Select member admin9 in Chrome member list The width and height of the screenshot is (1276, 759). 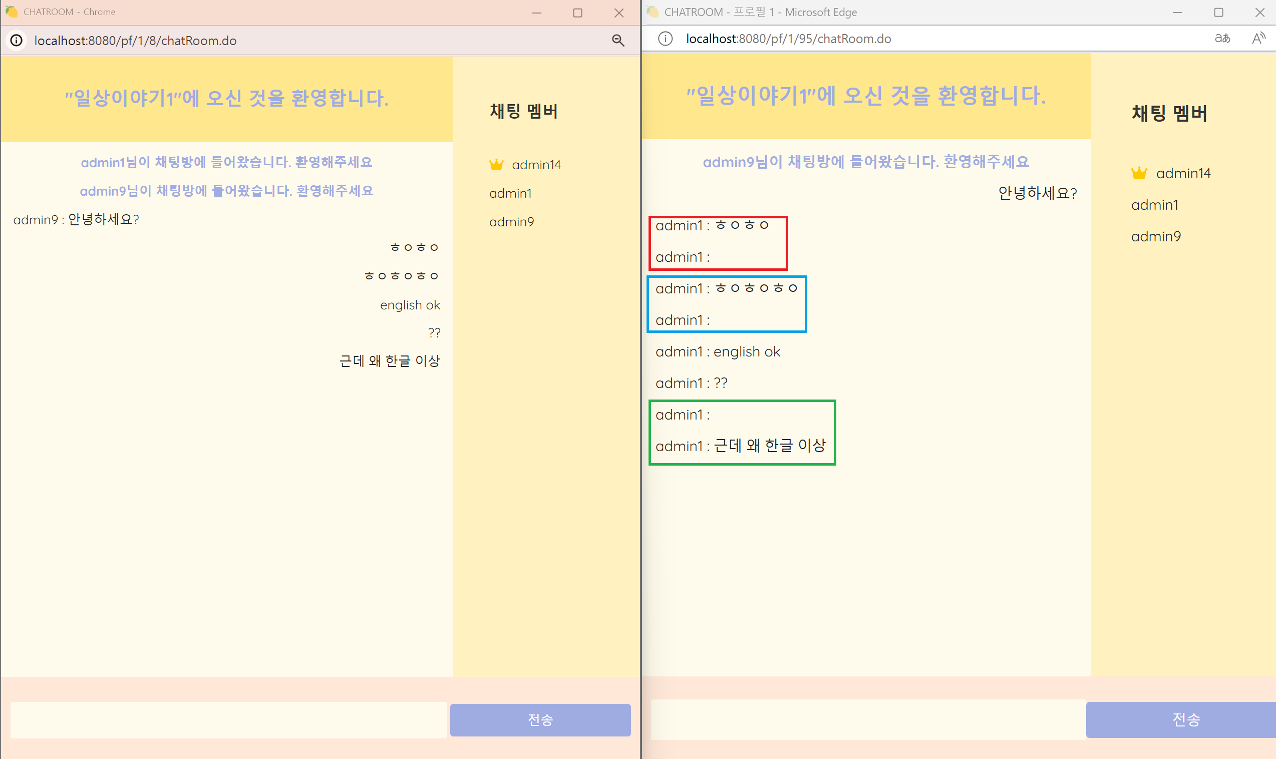click(511, 222)
